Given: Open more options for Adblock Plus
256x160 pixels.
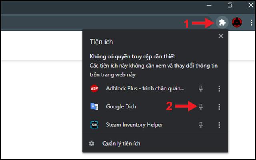Looking at the screenshot, I should tap(219, 89).
